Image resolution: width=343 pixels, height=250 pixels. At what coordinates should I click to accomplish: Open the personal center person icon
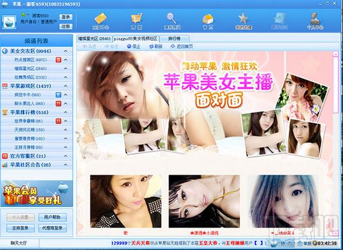tap(315, 18)
